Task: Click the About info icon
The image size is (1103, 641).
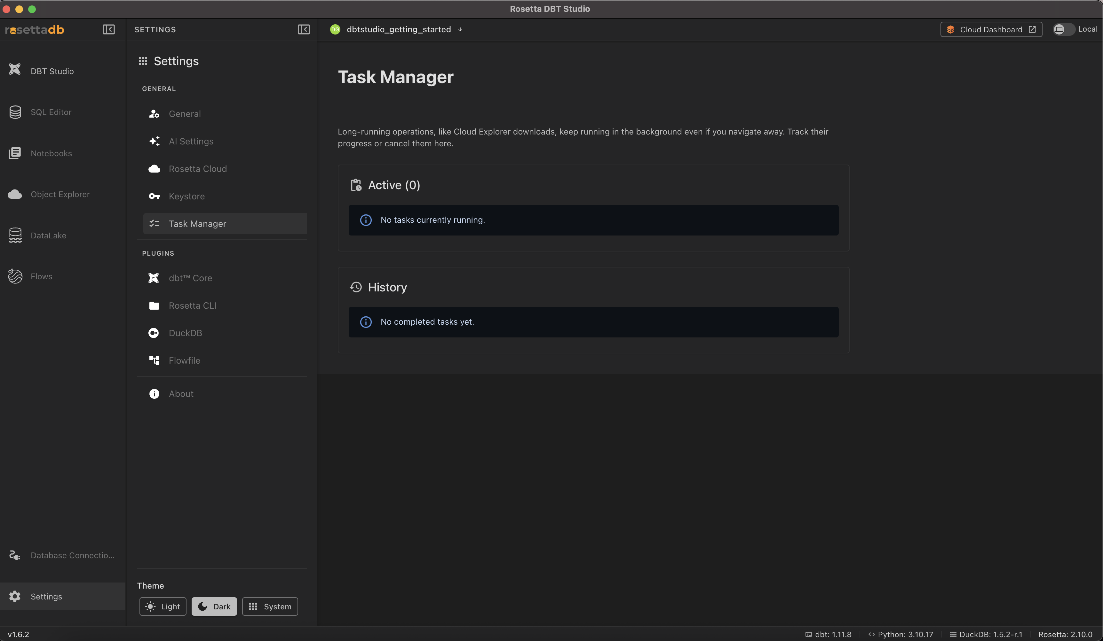Action: click(154, 394)
